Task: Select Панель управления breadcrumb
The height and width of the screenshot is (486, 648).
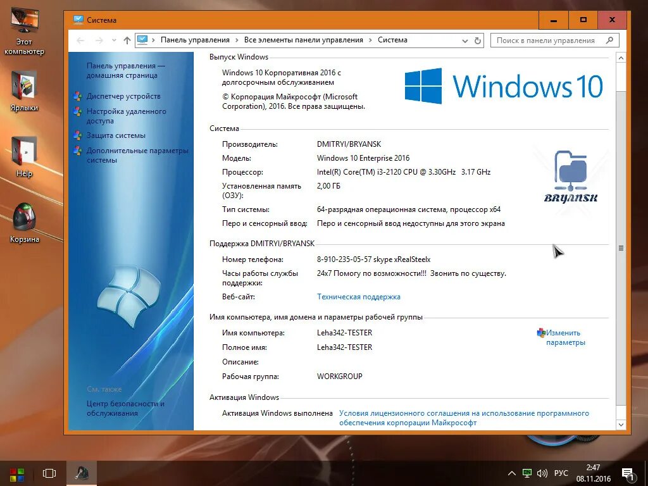Action: click(x=195, y=40)
